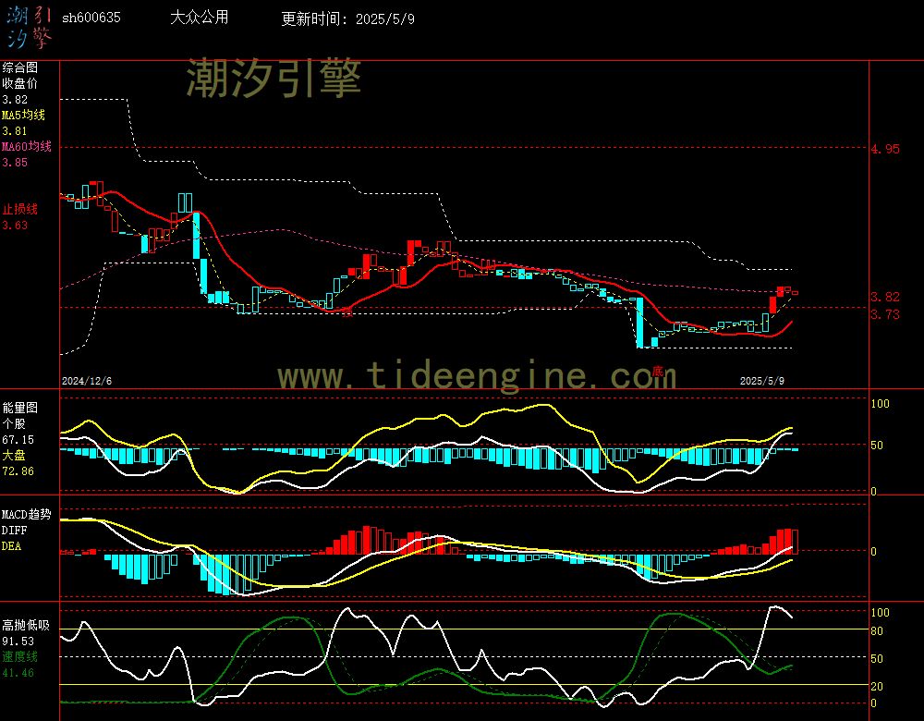Click the 100 axis label in the 能量图 panel
The image size is (924, 721).
coord(880,404)
